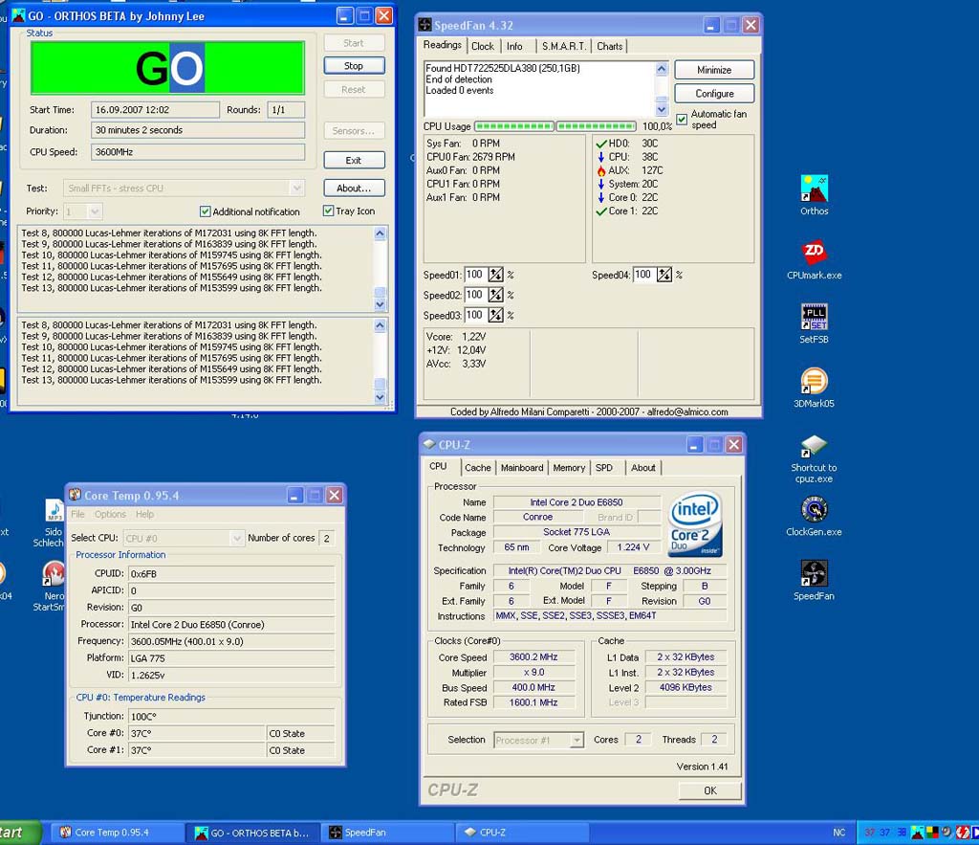979x845 pixels.
Task: Open Core Temp File menu
Action: (x=77, y=514)
